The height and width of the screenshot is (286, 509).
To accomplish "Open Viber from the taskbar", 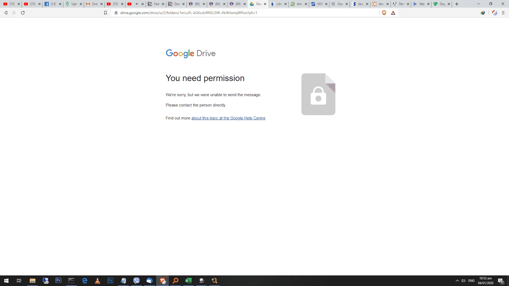I will [x=137, y=281].
